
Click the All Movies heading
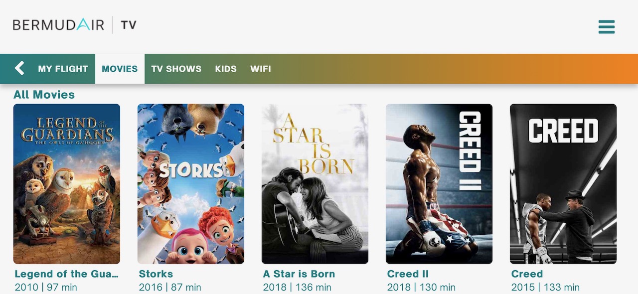click(x=44, y=95)
